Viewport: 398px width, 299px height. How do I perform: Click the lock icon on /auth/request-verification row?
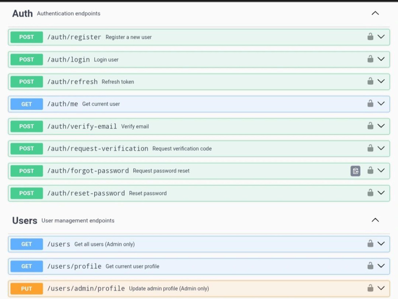370,148
